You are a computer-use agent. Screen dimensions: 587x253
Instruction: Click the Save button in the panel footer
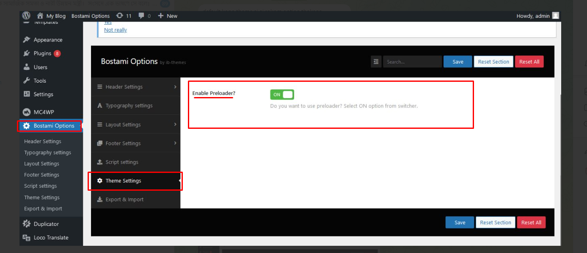[460, 222]
